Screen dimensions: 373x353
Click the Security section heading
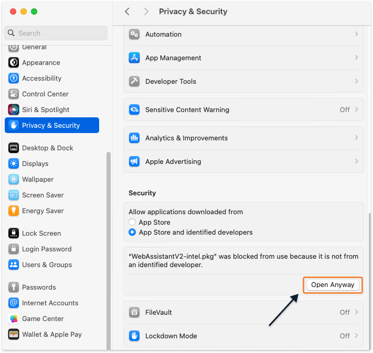[142, 193]
